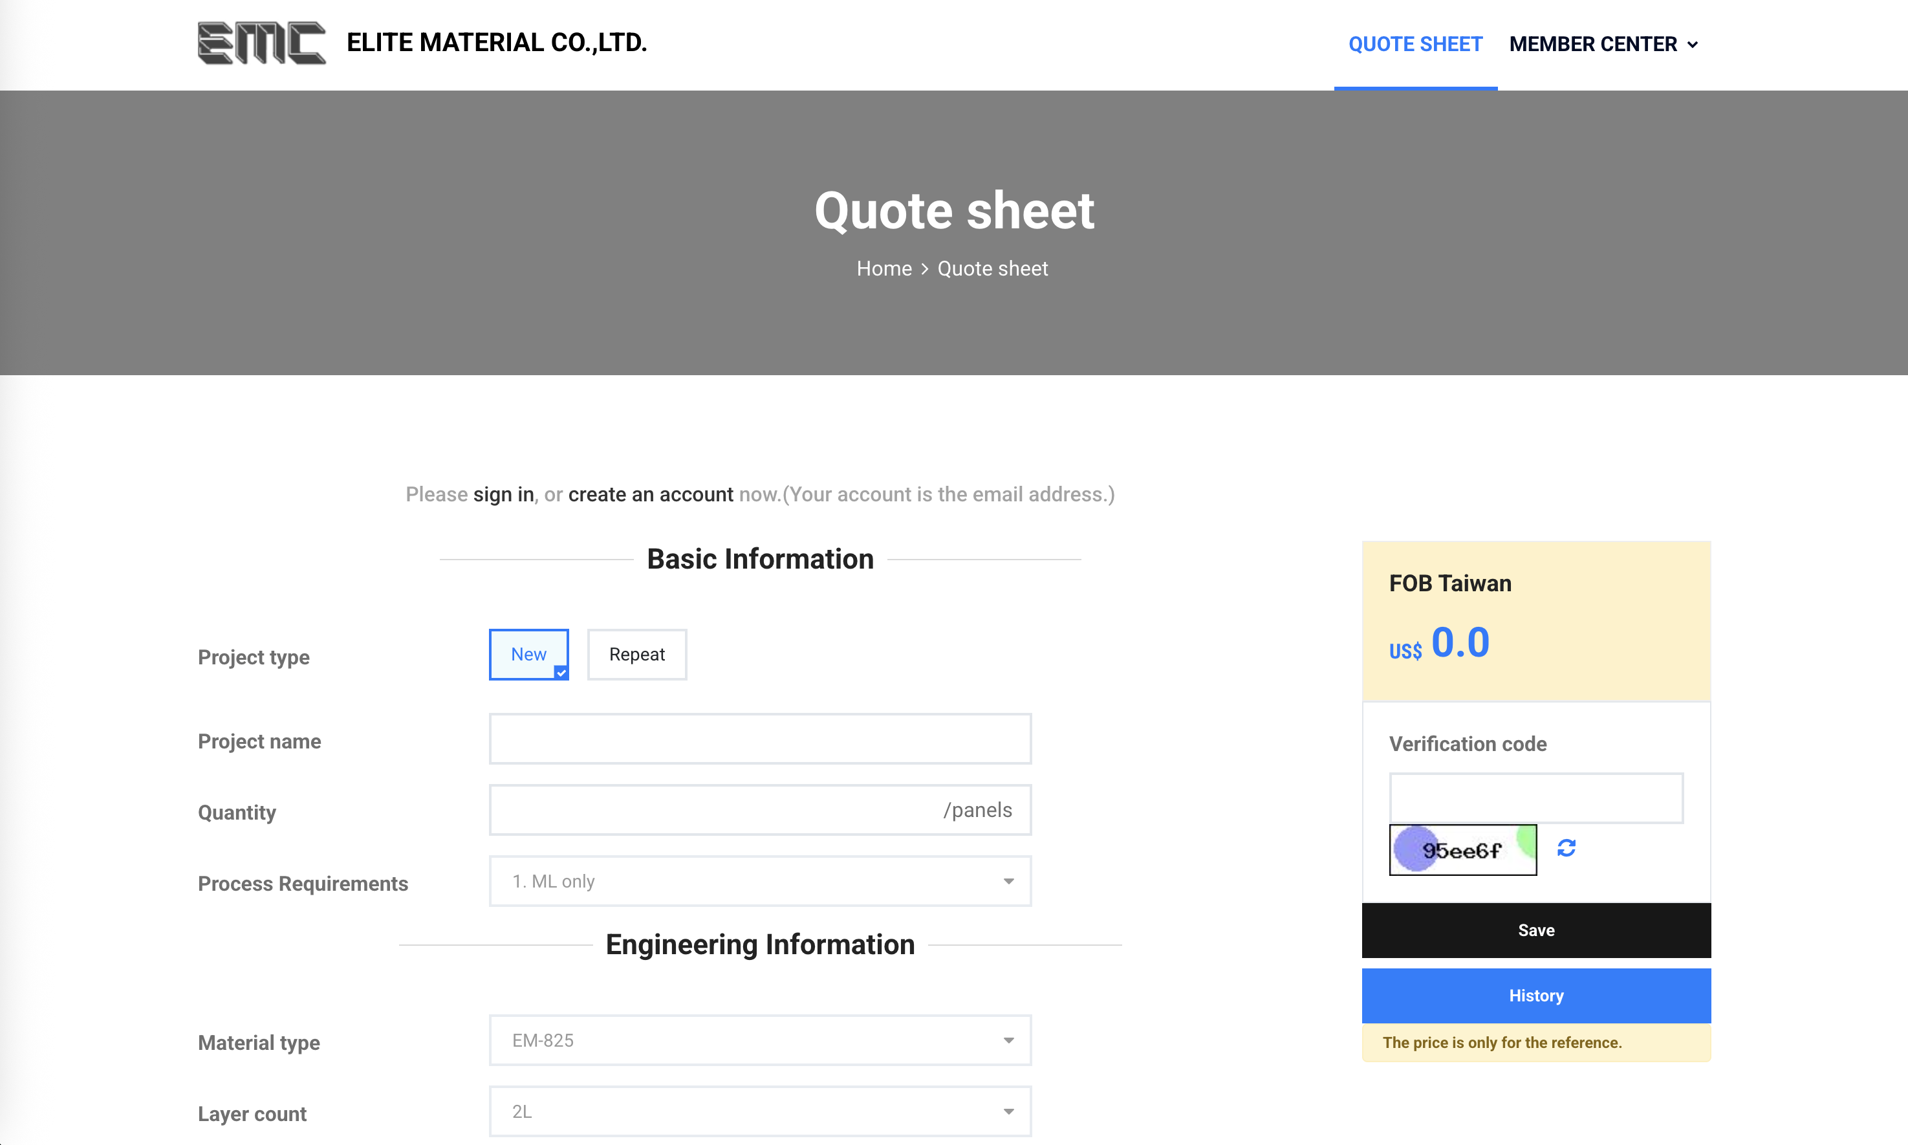1908x1145 pixels.
Task: Refresh the verification code image
Action: (x=1566, y=848)
